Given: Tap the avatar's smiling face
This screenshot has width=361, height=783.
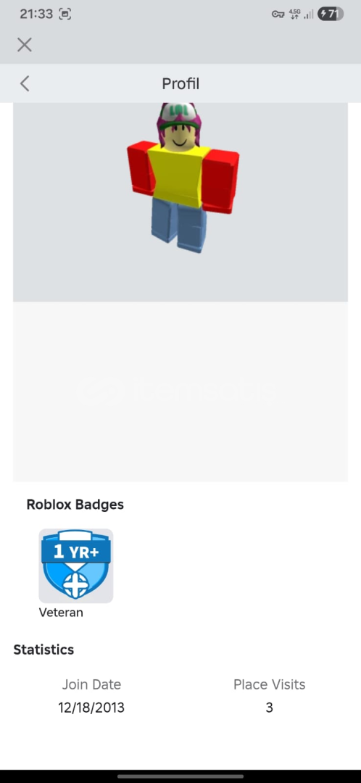Looking at the screenshot, I should point(179,138).
